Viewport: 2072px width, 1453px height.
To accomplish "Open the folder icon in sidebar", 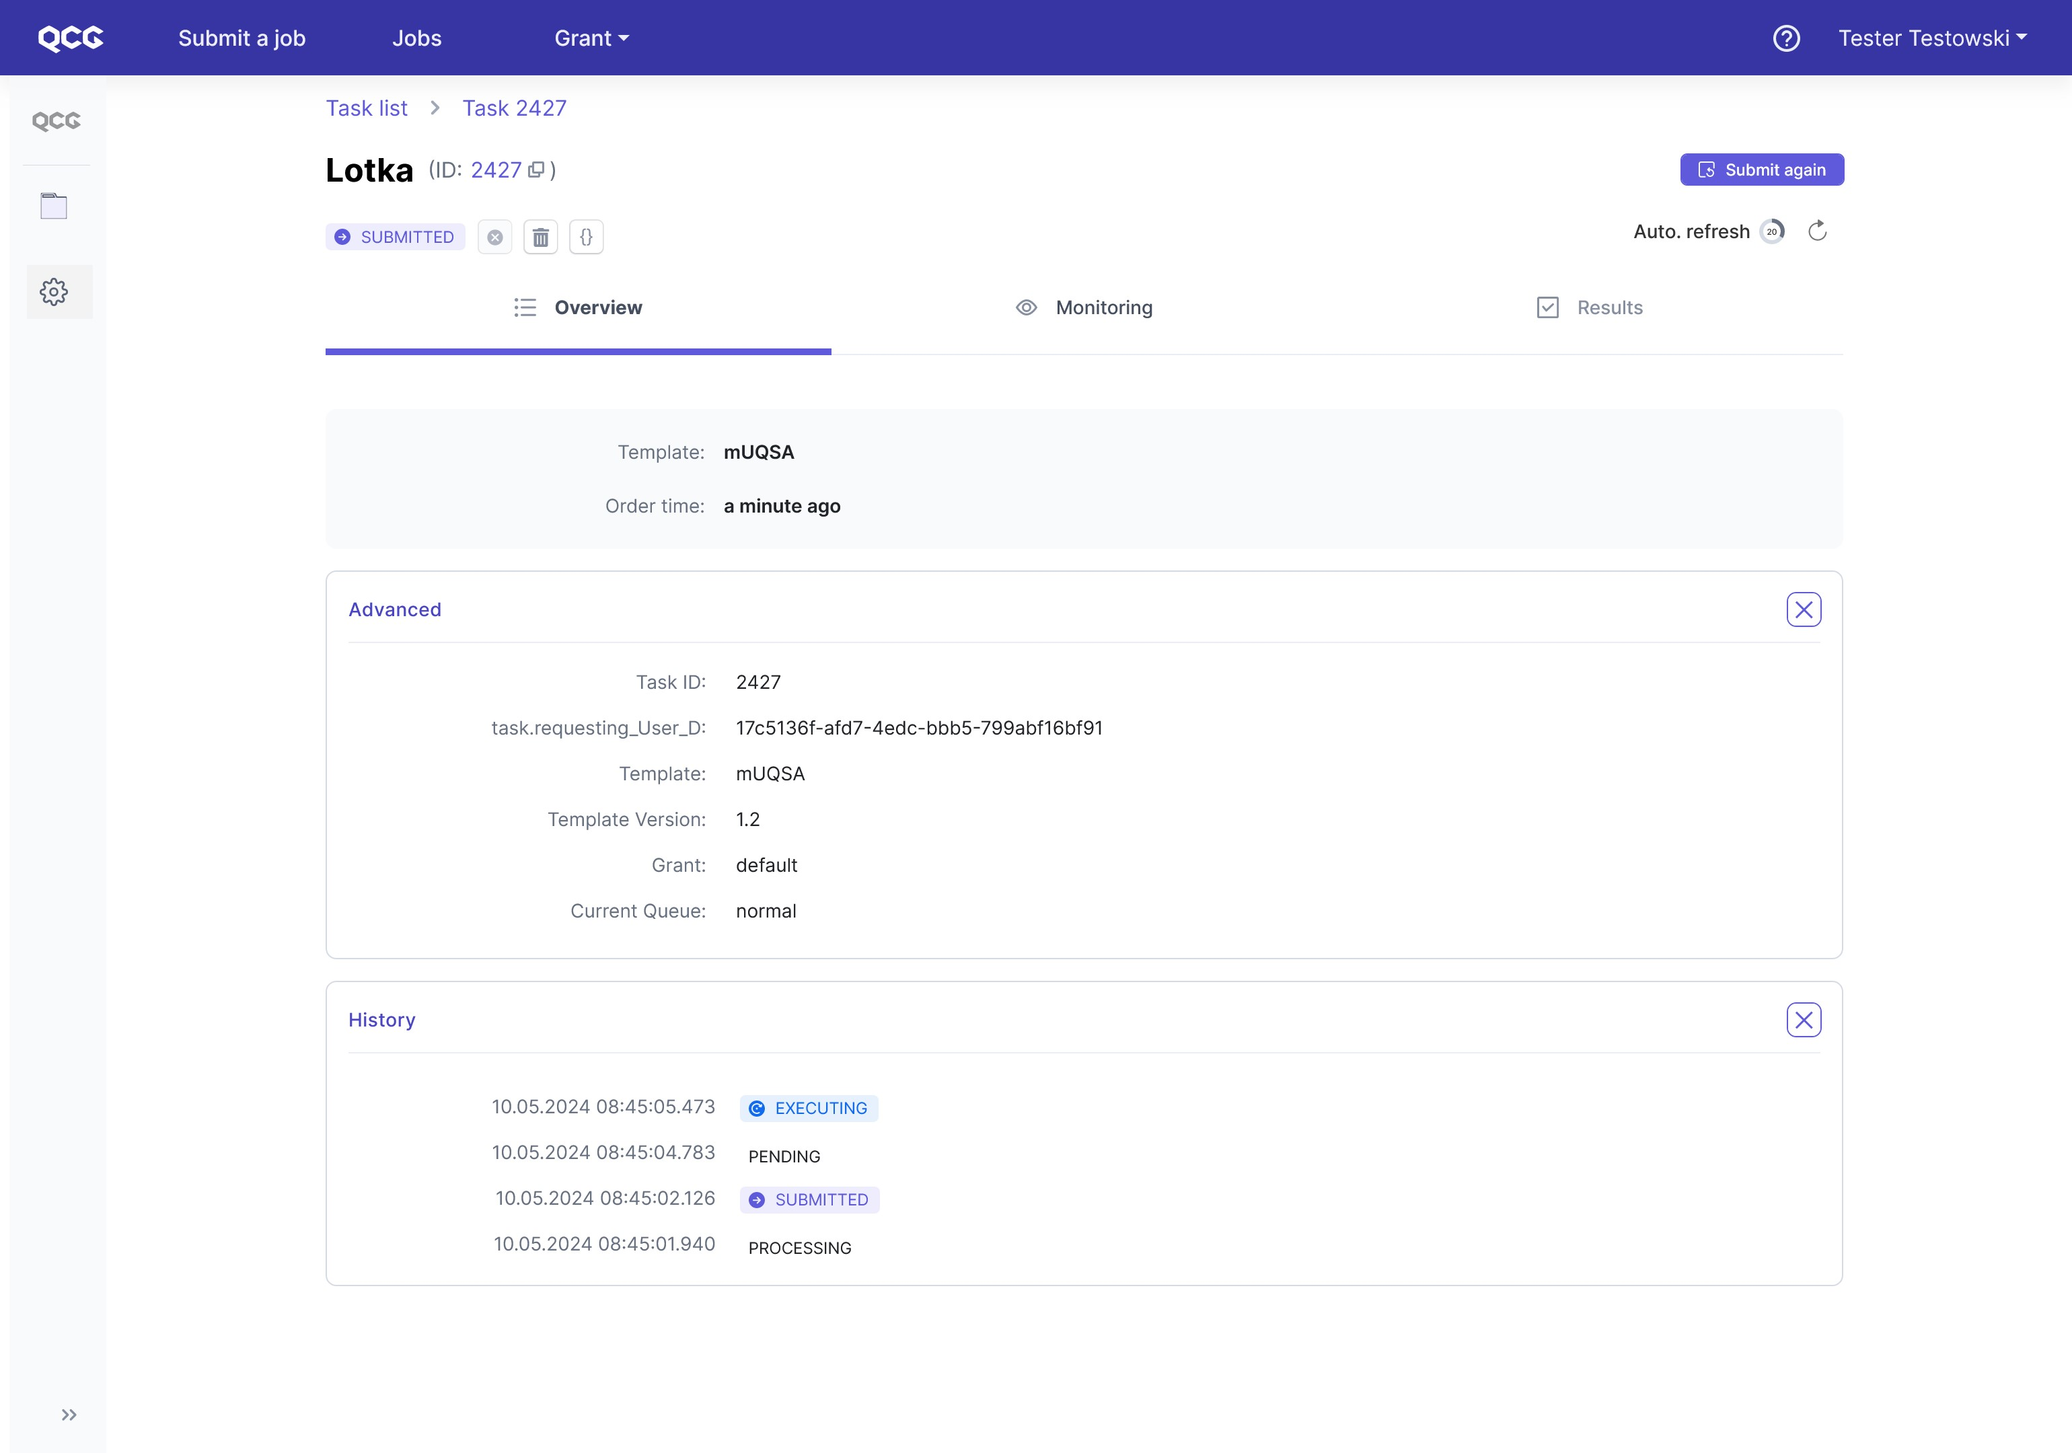I will point(54,207).
